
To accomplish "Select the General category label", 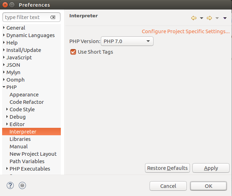I will click(16, 28).
